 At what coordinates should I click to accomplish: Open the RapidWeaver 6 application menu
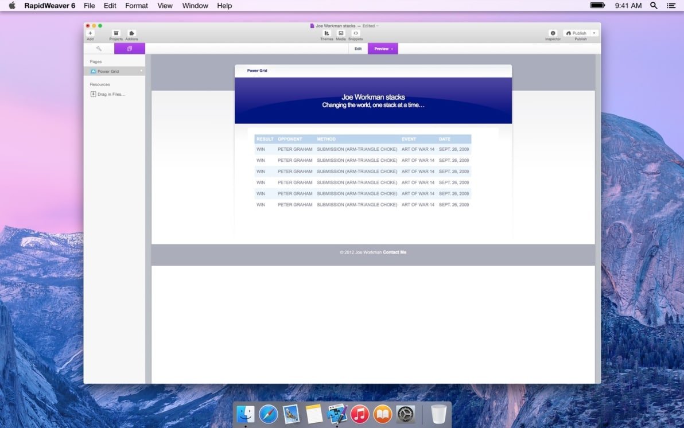pos(50,6)
